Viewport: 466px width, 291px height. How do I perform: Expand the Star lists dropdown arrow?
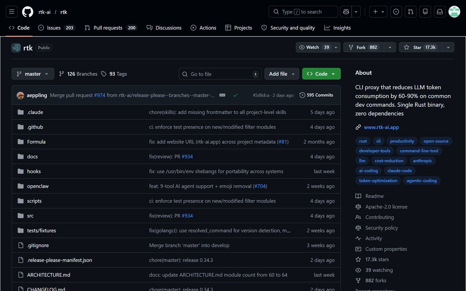coord(448,47)
